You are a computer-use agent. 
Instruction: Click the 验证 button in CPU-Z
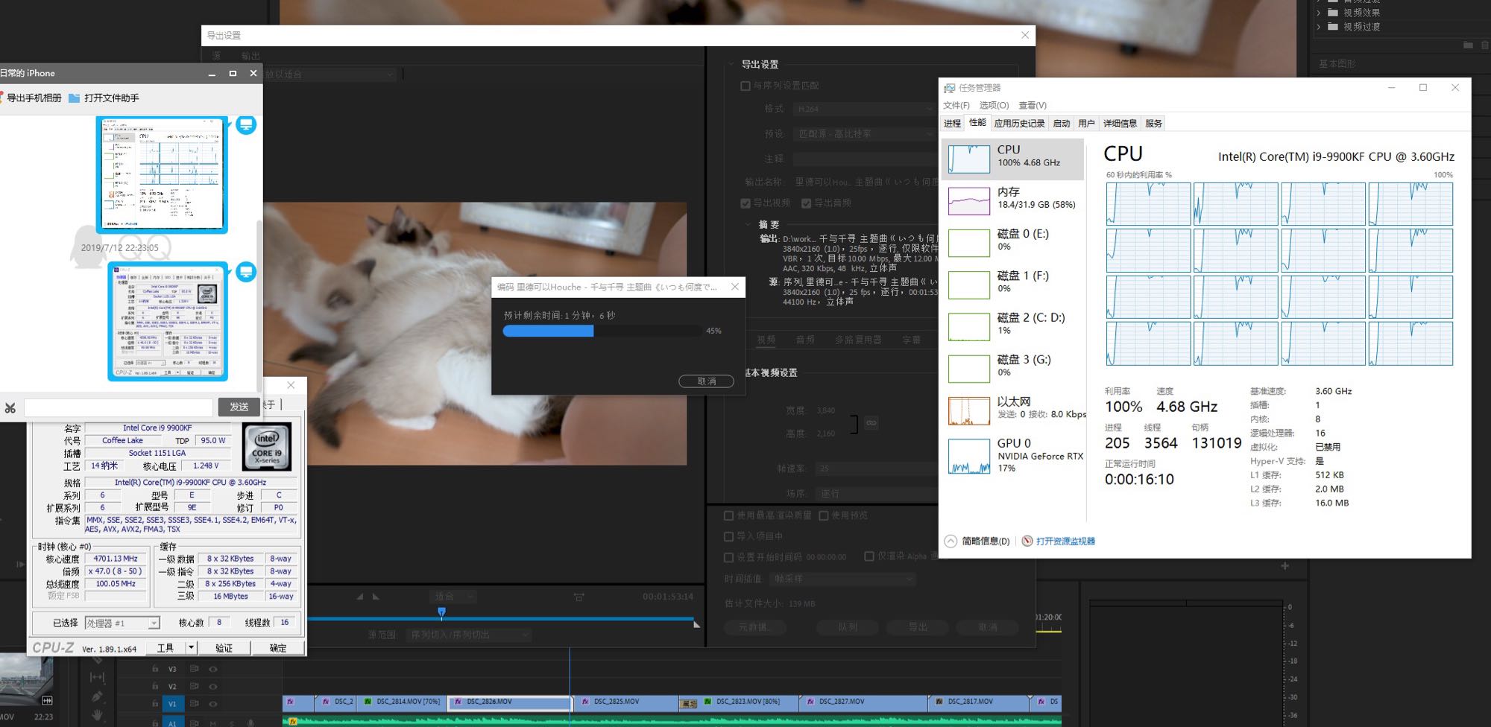(x=224, y=648)
